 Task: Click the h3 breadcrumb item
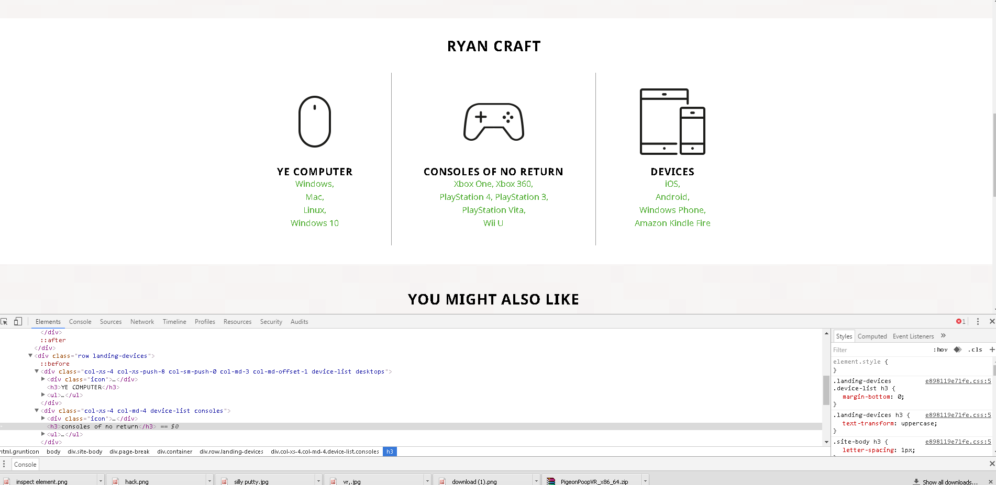[390, 452]
